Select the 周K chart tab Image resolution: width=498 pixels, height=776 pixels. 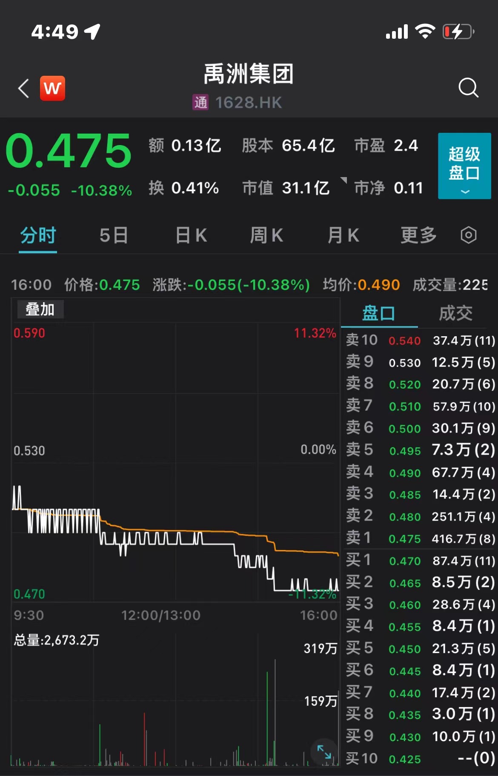(x=266, y=235)
